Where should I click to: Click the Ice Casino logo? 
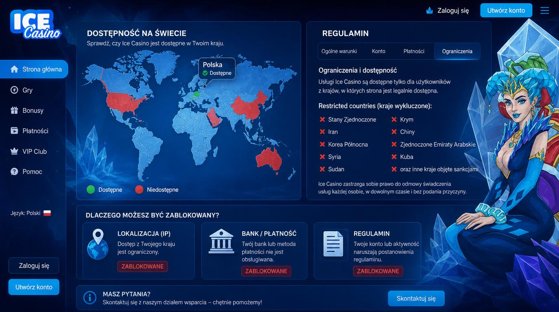point(35,24)
